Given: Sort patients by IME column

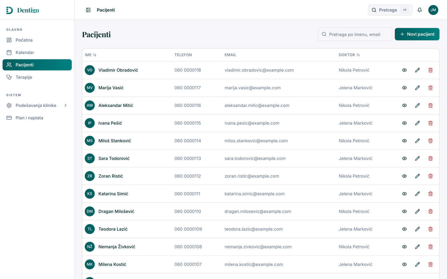Looking at the screenshot, I should point(91,55).
